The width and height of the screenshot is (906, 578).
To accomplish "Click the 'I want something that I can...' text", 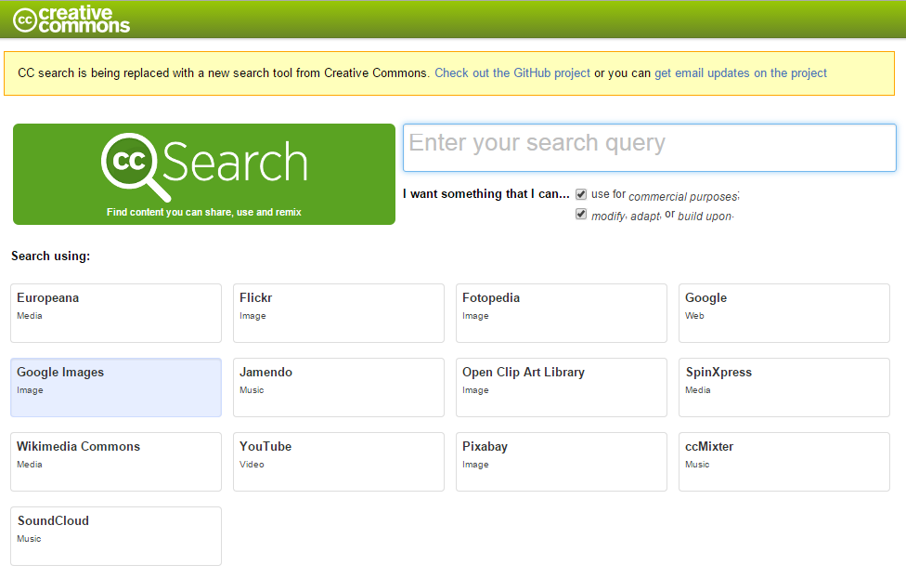I will tap(485, 194).
